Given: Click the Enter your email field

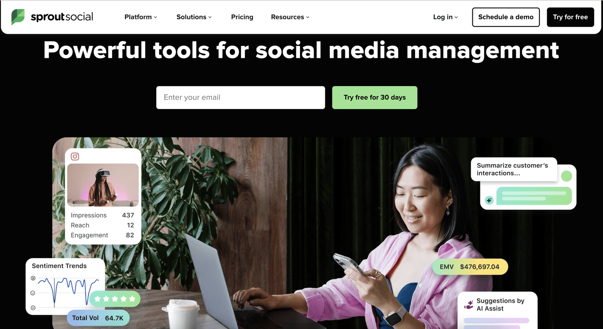Looking at the screenshot, I should click(x=240, y=97).
